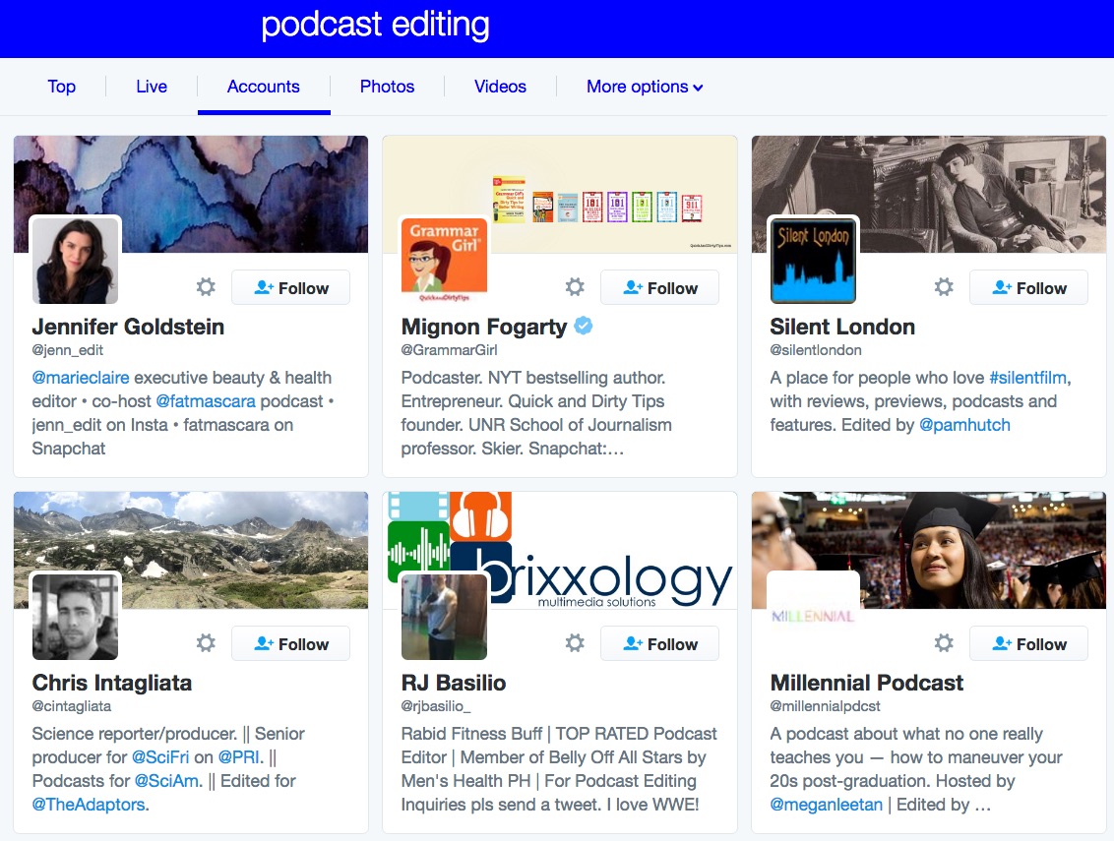Screen dimensions: 1114x841
Task: Expand the More options dropdown
Action: click(x=646, y=87)
